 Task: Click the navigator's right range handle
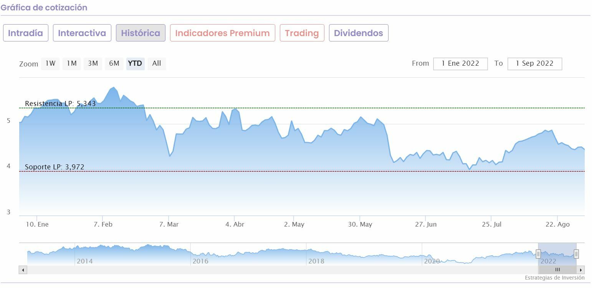click(576, 253)
